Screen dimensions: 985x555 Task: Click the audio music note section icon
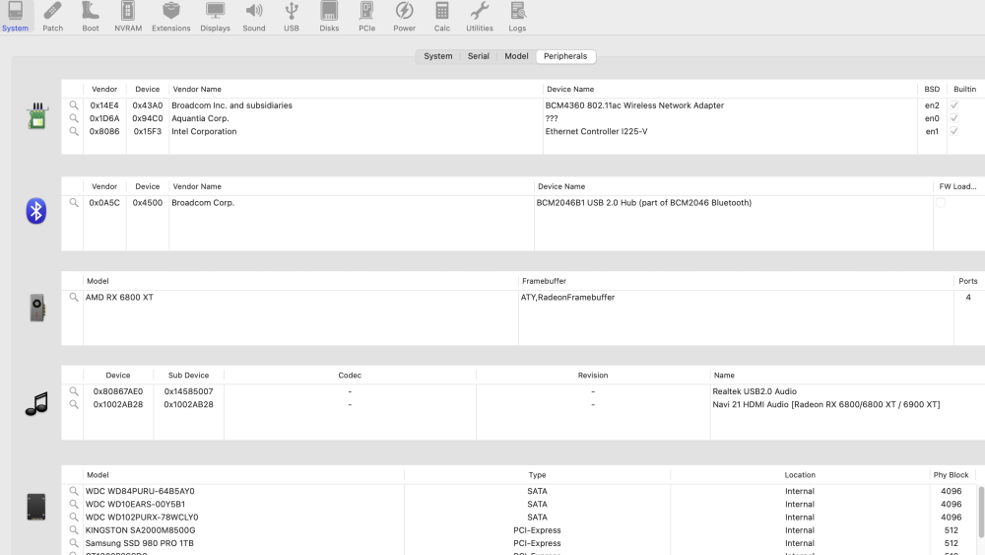point(36,403)
